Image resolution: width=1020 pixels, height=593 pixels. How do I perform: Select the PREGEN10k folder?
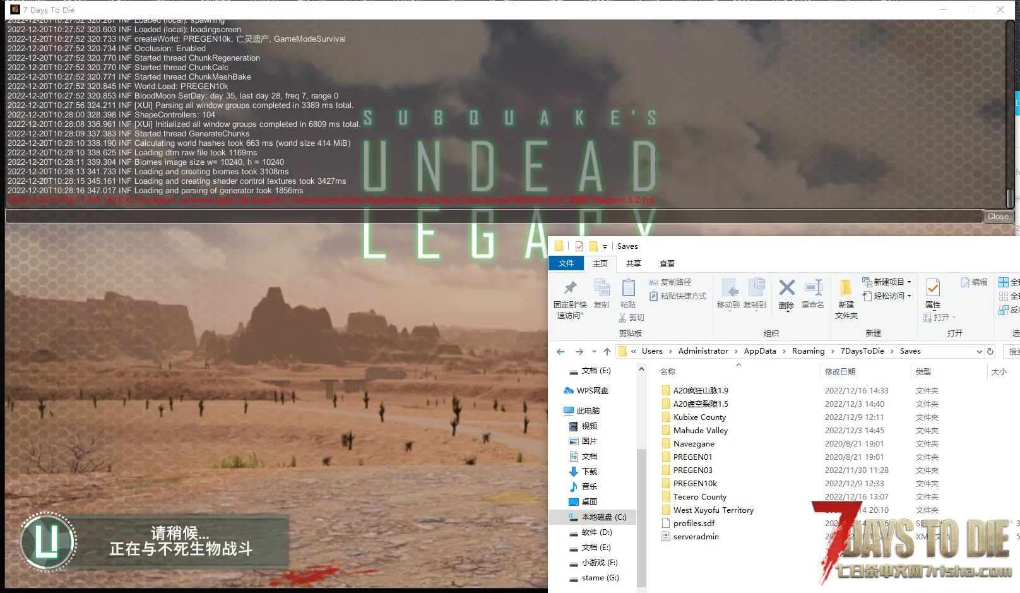[x=695, y=484]
